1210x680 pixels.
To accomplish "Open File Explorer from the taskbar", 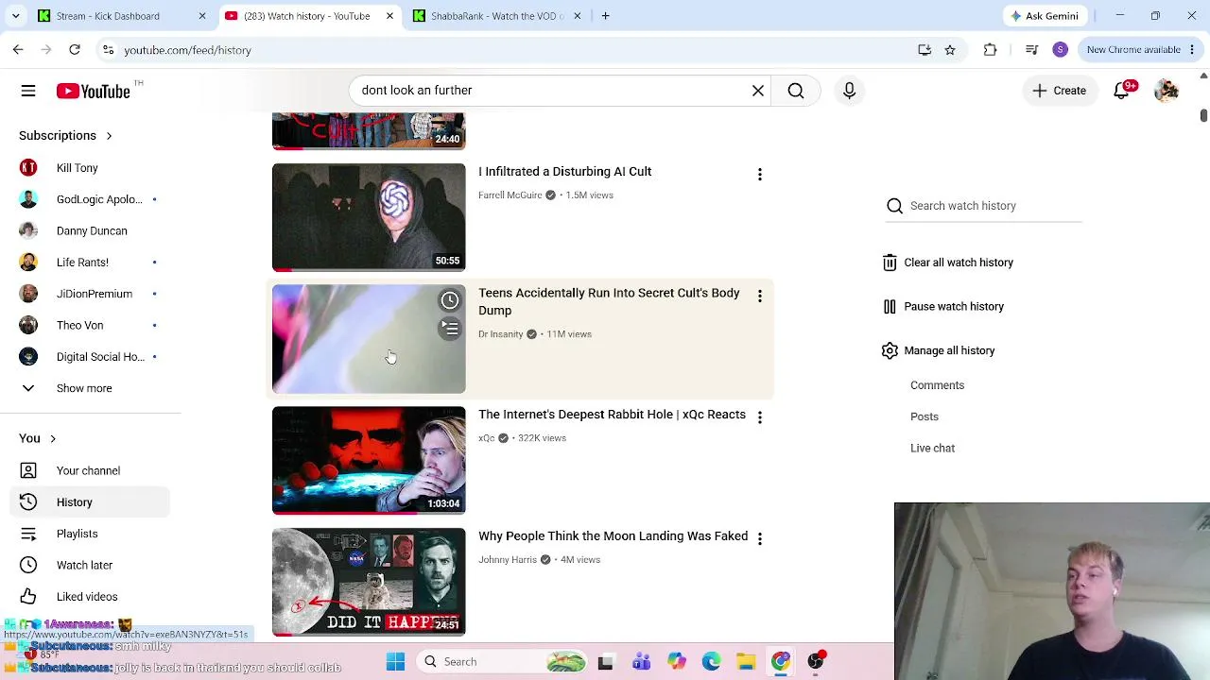I will pyautogui.click(x=746, y=662).
